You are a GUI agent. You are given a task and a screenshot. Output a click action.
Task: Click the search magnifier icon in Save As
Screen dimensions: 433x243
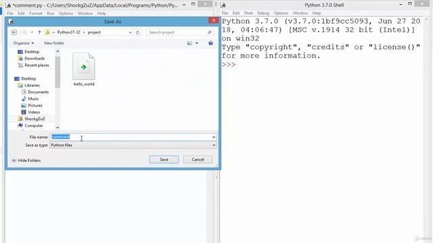point(210,32)
